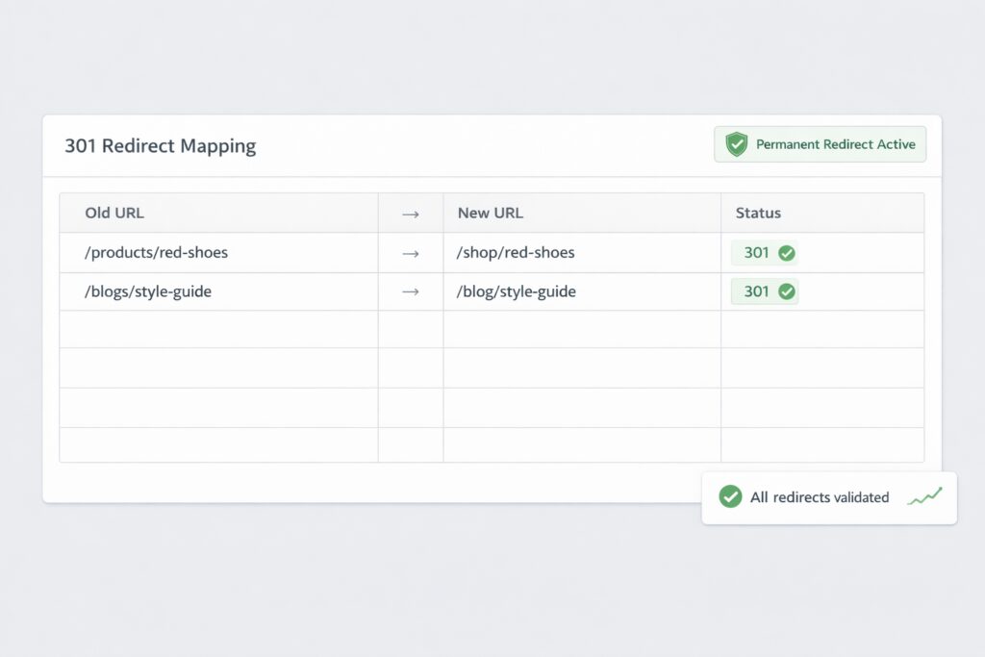
Task: Click the arrow icon in the style-guide row
Action: coord(410,291)
